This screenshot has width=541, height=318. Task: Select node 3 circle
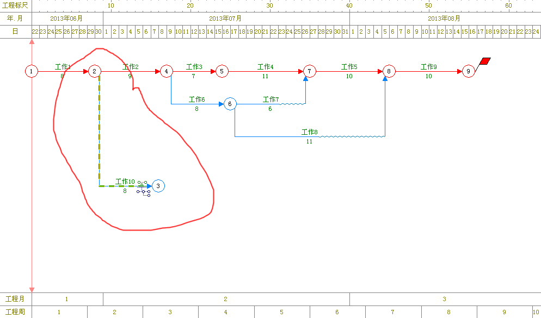[x=158, y=186]
